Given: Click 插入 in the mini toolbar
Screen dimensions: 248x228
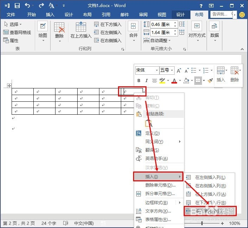Looking at the screenshot, I should click(x=221, y=74).
